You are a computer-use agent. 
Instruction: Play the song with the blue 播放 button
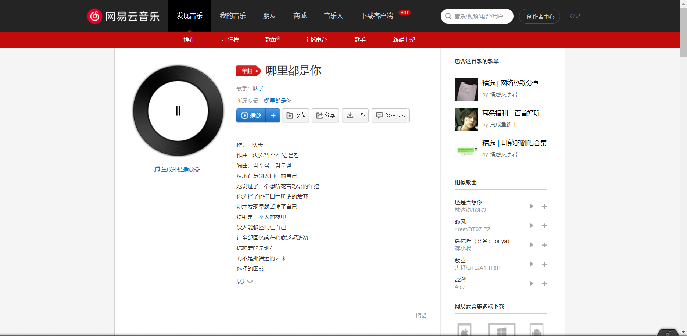251,115
